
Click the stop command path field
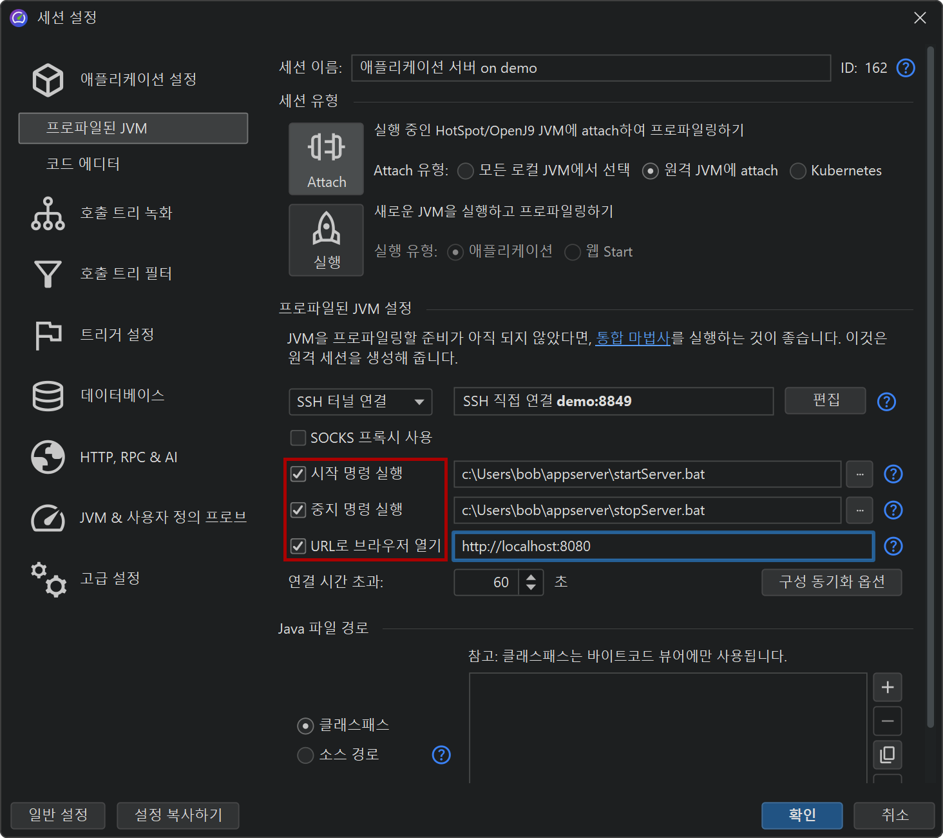click(x=647, y=510)
